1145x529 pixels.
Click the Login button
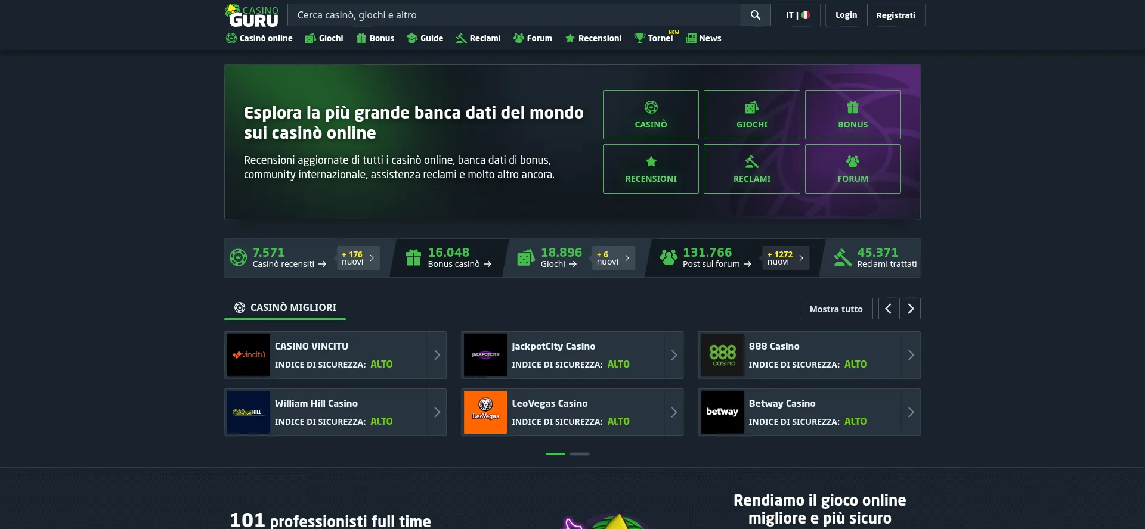point(846,15)
